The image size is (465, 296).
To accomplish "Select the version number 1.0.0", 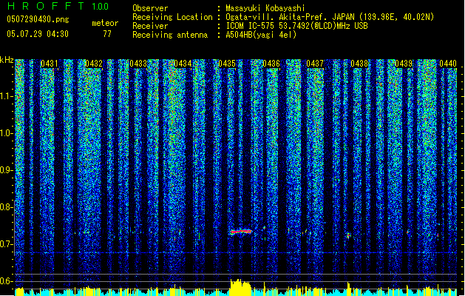I will [x=100, y=7].
